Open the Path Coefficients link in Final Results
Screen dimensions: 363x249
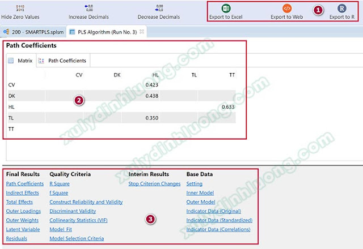point(25,183)
